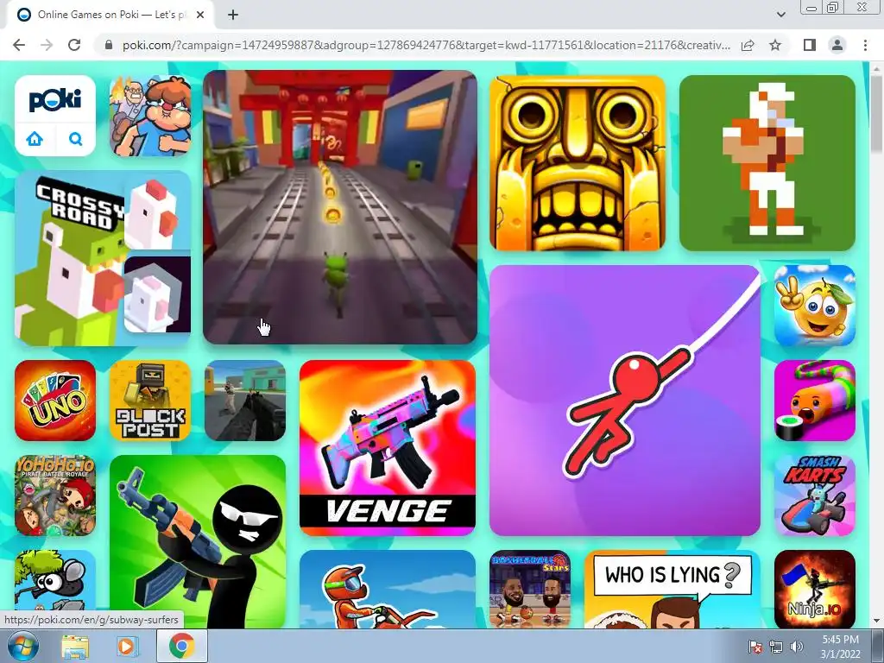Reload the Poki page
This screenshot has height=663, width=884.
74,45
